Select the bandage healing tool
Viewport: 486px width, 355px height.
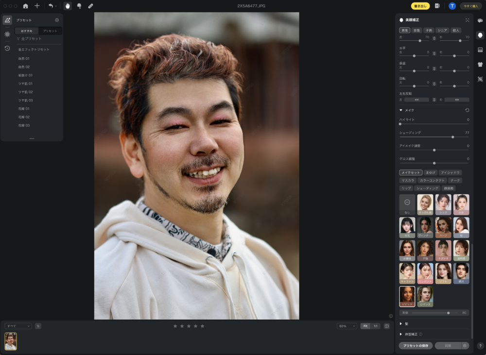point(90,6)
